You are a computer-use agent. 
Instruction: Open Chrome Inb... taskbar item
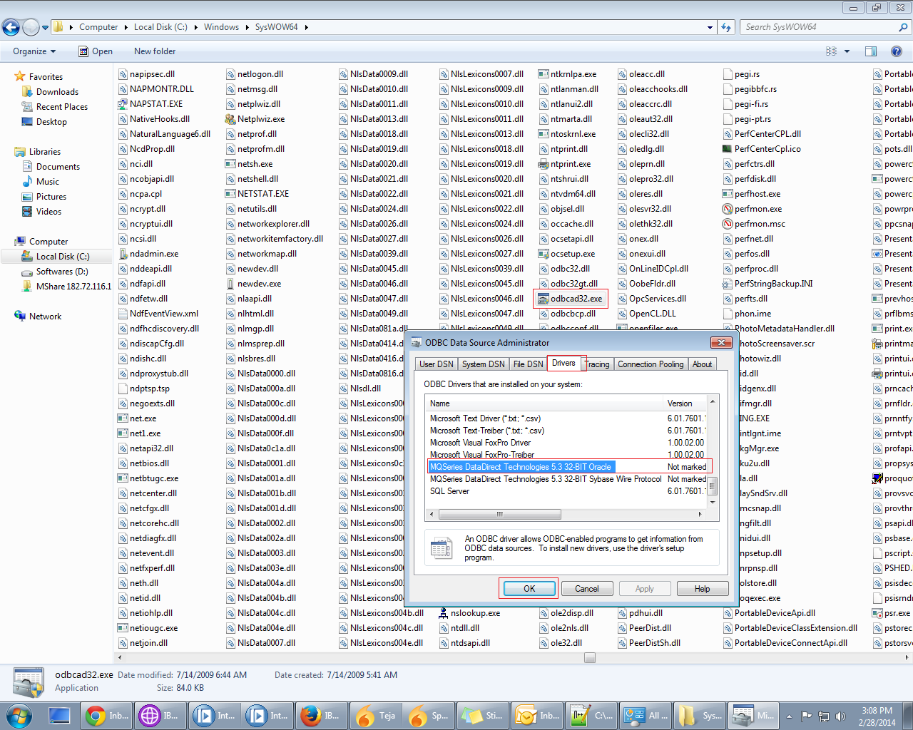108,715
